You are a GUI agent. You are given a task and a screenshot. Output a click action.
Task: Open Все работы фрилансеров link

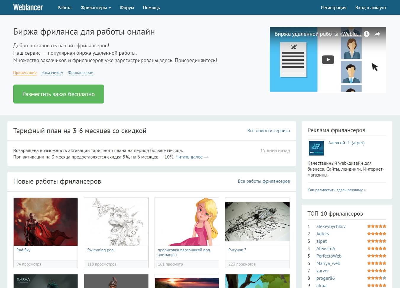[x=264, y=181]
